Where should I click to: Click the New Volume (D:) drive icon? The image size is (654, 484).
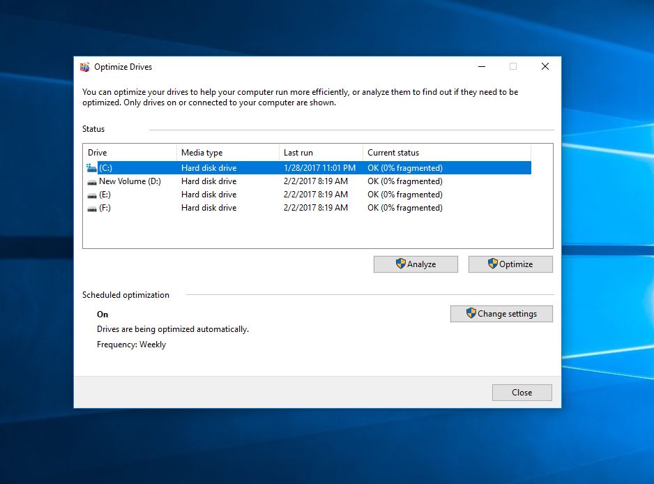pos(92,181)
